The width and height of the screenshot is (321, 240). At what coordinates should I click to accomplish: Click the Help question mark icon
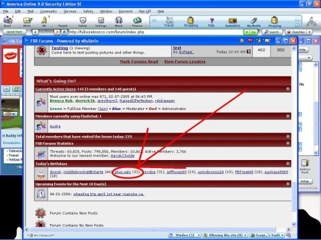[211, 21]
